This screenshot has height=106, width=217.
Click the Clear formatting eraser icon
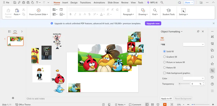tap(117, 10)
